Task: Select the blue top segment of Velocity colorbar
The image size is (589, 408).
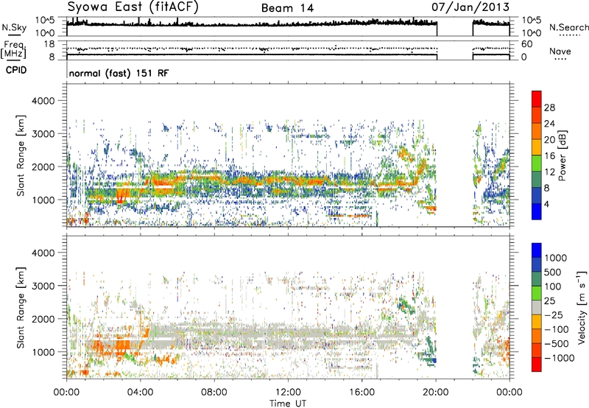Action: tap(537, 250)
